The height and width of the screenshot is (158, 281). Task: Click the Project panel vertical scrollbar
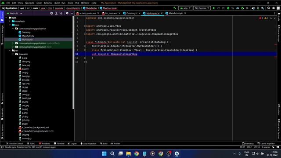click(x=73, y=63)
